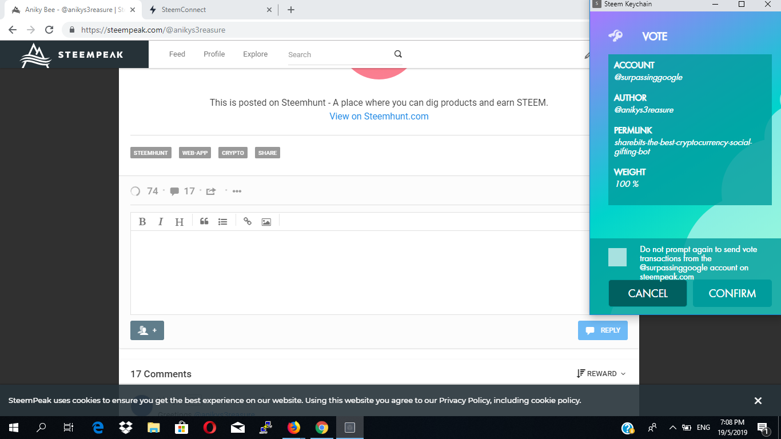781x439 pixels.
Task: Apply italic formatting in comment editor
Action: coord(161,222)
